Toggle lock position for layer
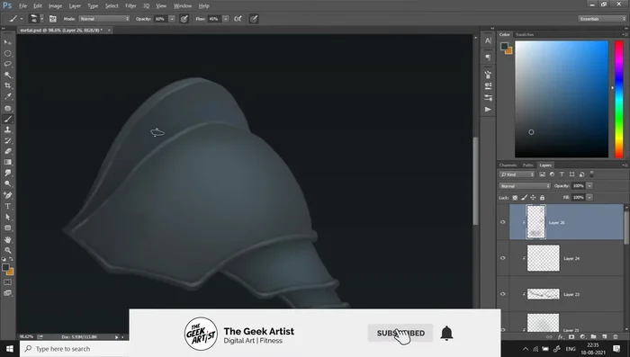 [533, 198]
